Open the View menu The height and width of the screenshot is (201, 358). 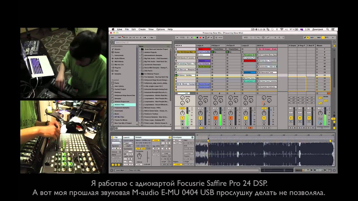click(x=151, y=29)
